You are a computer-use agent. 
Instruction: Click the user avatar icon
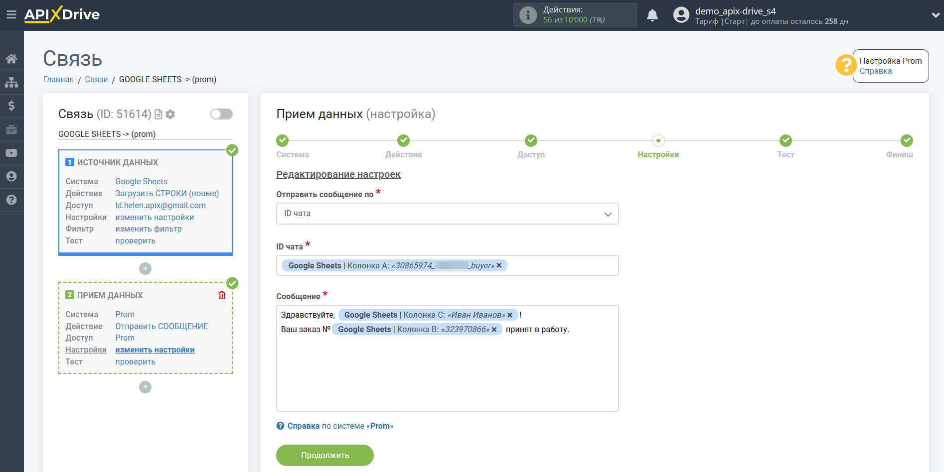(681, 15)
